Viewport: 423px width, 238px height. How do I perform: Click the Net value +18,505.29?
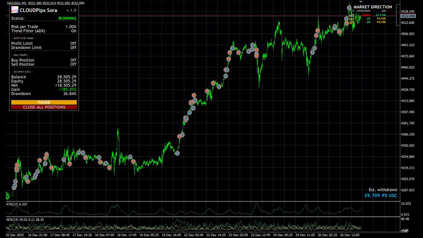point(66,85)
